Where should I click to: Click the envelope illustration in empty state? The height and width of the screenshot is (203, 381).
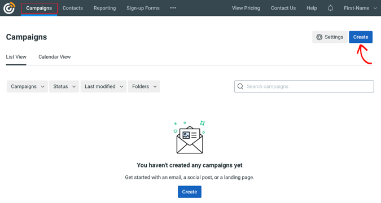pos(190,137)
